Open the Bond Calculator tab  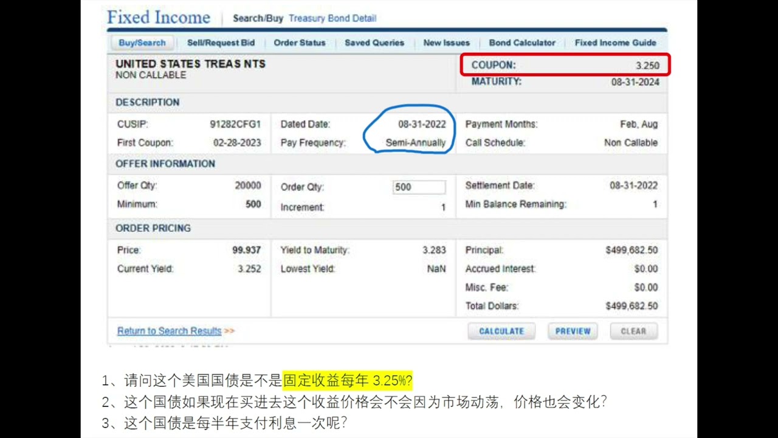522,43
